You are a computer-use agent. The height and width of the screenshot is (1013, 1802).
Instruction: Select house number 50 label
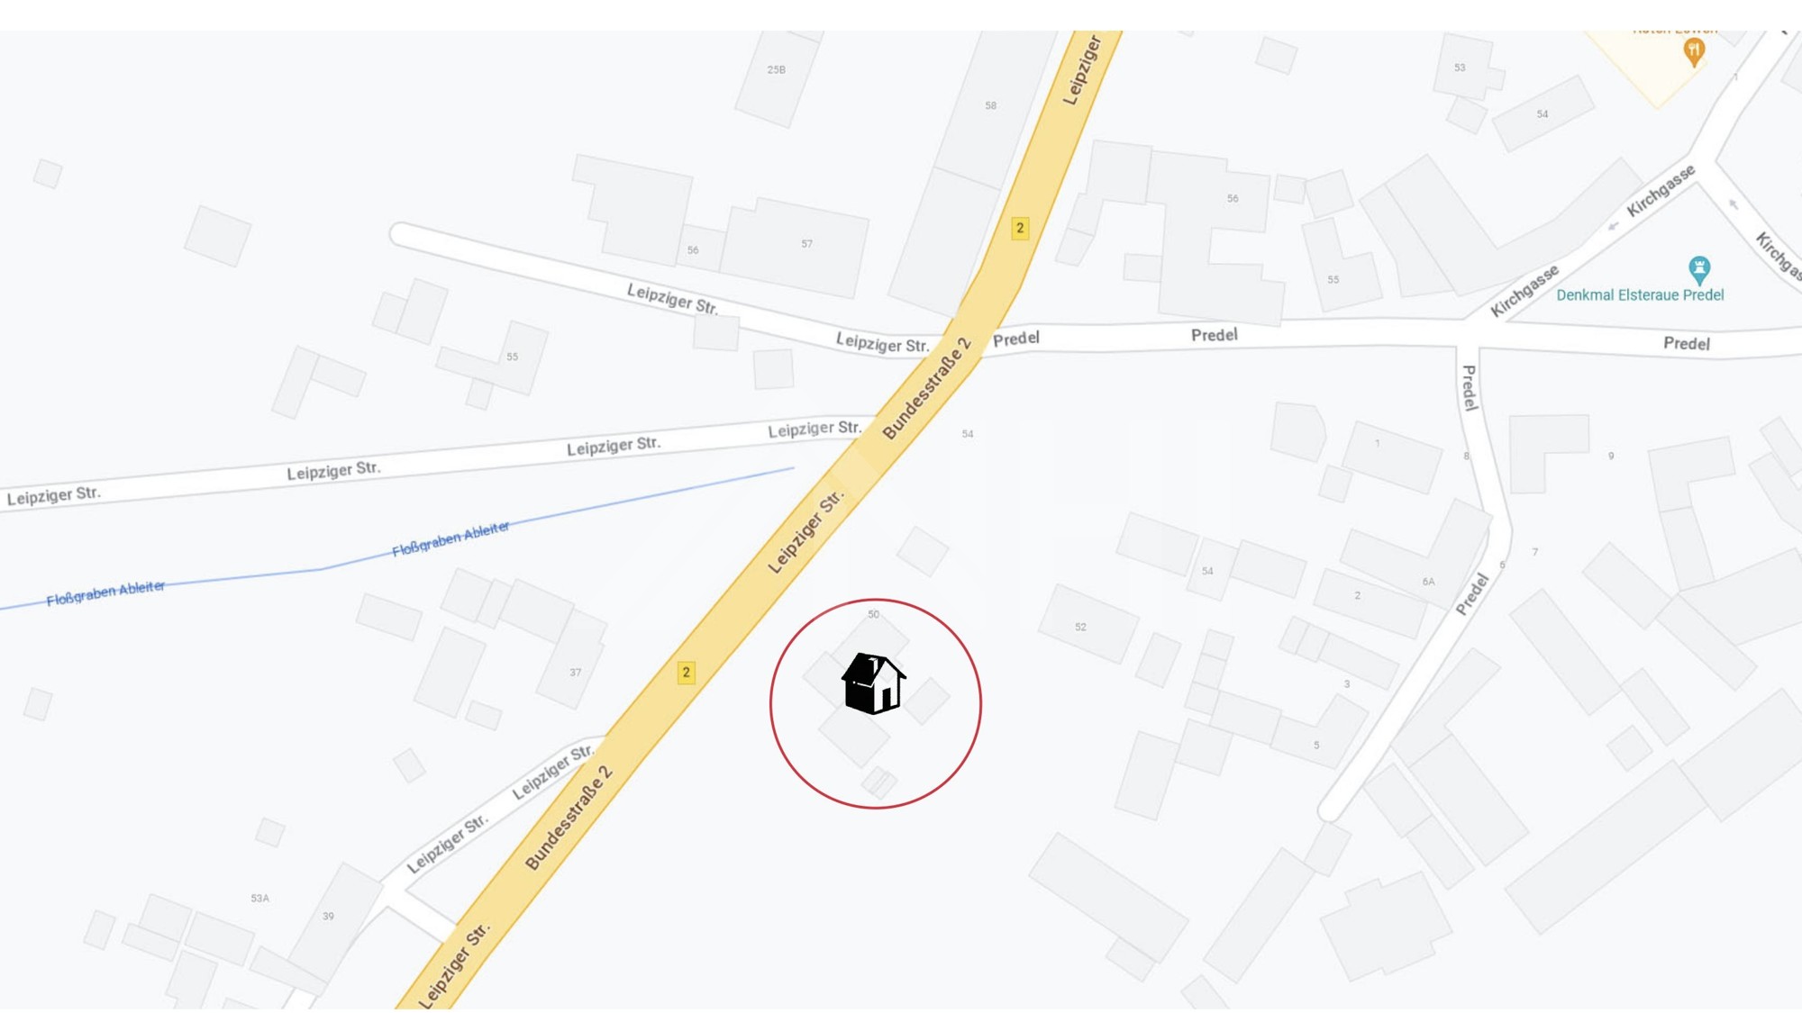(x=873, y=614)
